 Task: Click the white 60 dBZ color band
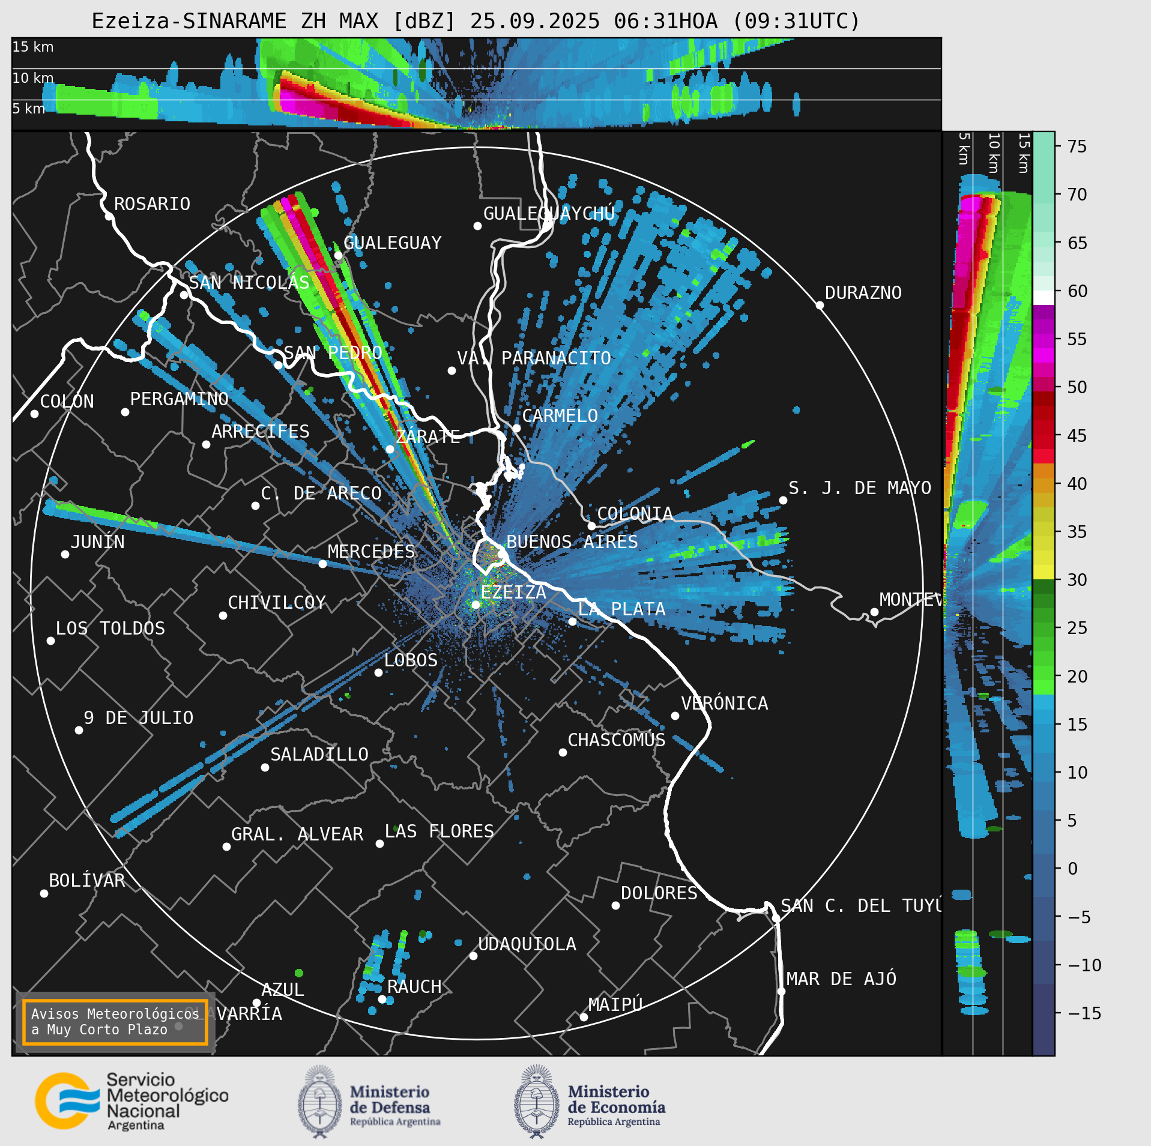coord(1044,298)
